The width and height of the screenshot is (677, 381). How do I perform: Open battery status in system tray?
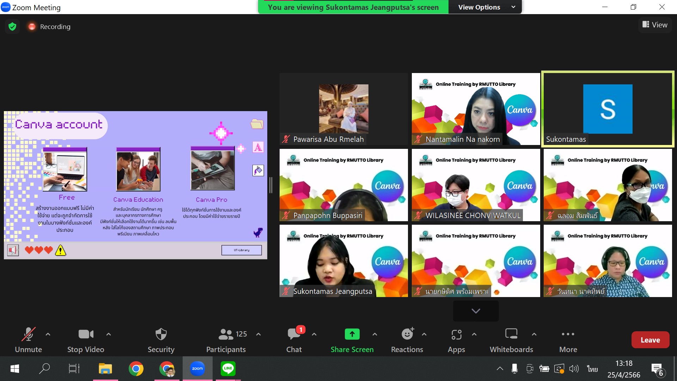(x=544, y=369)
